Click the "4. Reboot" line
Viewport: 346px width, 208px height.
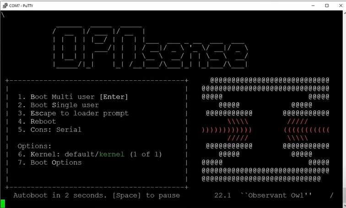tap(37, 121)
